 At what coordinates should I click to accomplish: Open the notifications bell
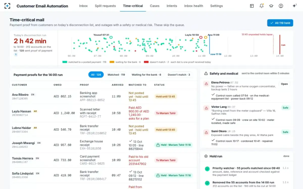(262, 6)
